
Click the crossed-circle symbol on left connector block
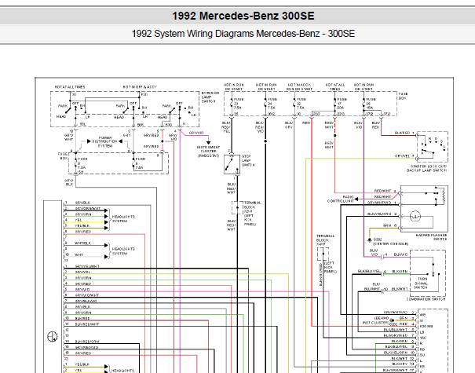(53, 336)
